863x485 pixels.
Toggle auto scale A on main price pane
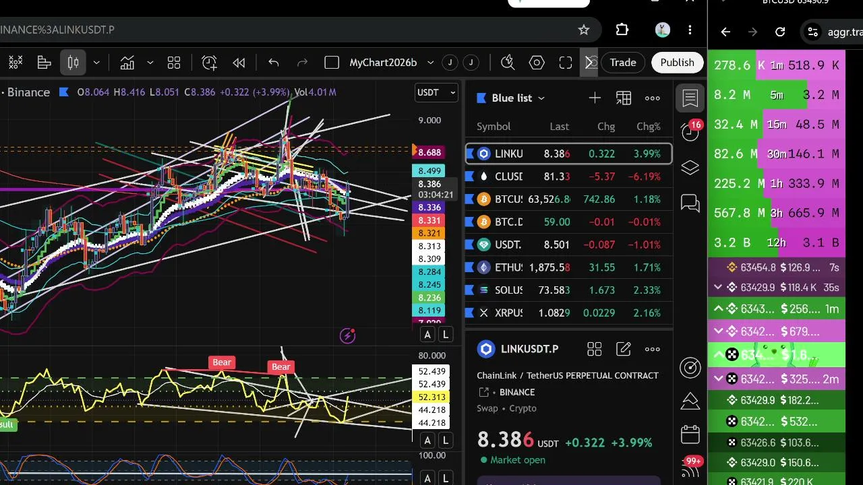[427, 335]
